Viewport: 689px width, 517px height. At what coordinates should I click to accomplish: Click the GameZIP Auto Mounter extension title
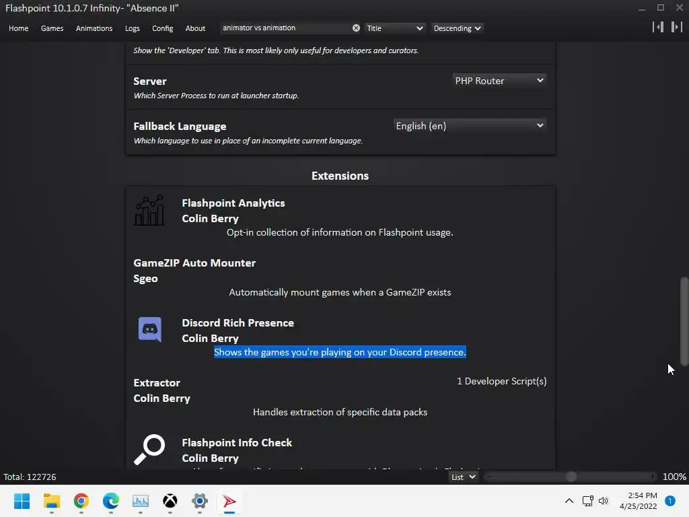(x=194, y=263)
